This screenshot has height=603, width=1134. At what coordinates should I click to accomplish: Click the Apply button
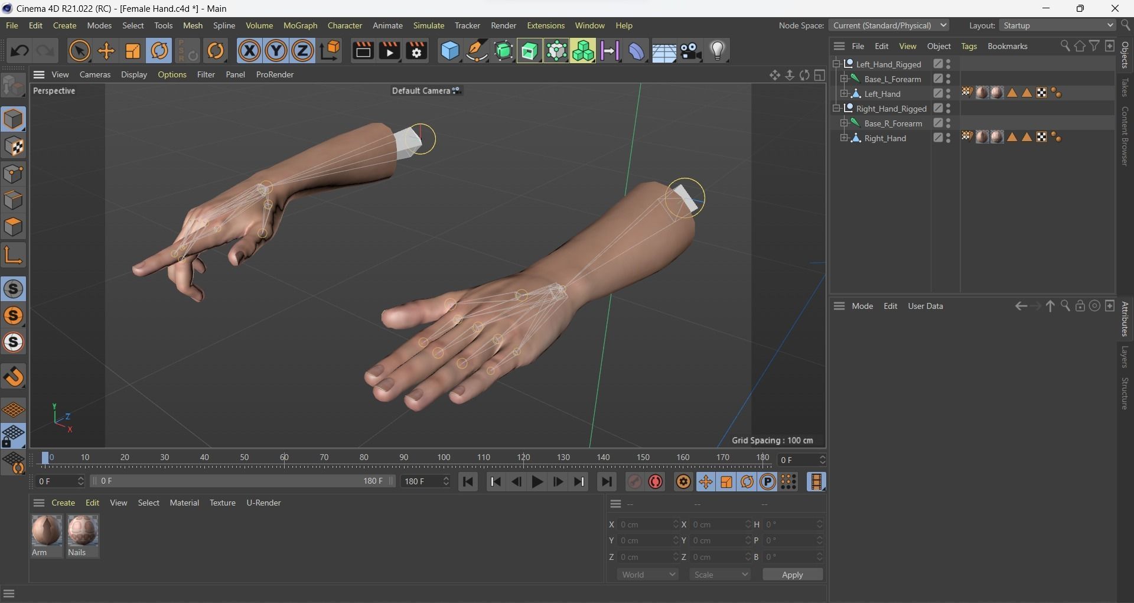(x=792, y=575)
